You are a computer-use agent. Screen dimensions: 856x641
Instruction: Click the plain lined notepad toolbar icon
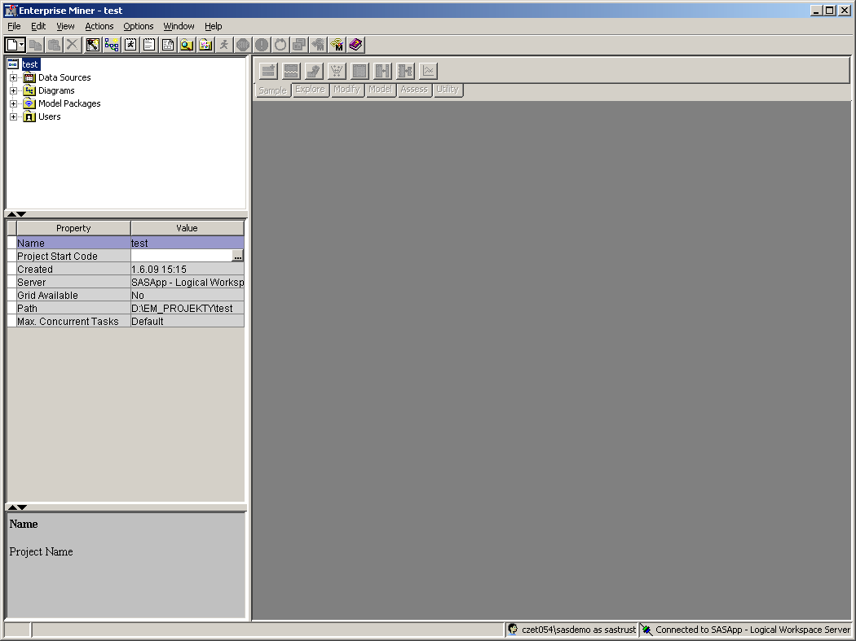pyautogui.click(x=149, y=45)
